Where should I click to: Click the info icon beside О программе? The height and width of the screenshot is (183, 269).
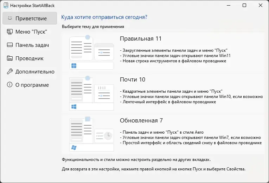click(x=10, y=84)
